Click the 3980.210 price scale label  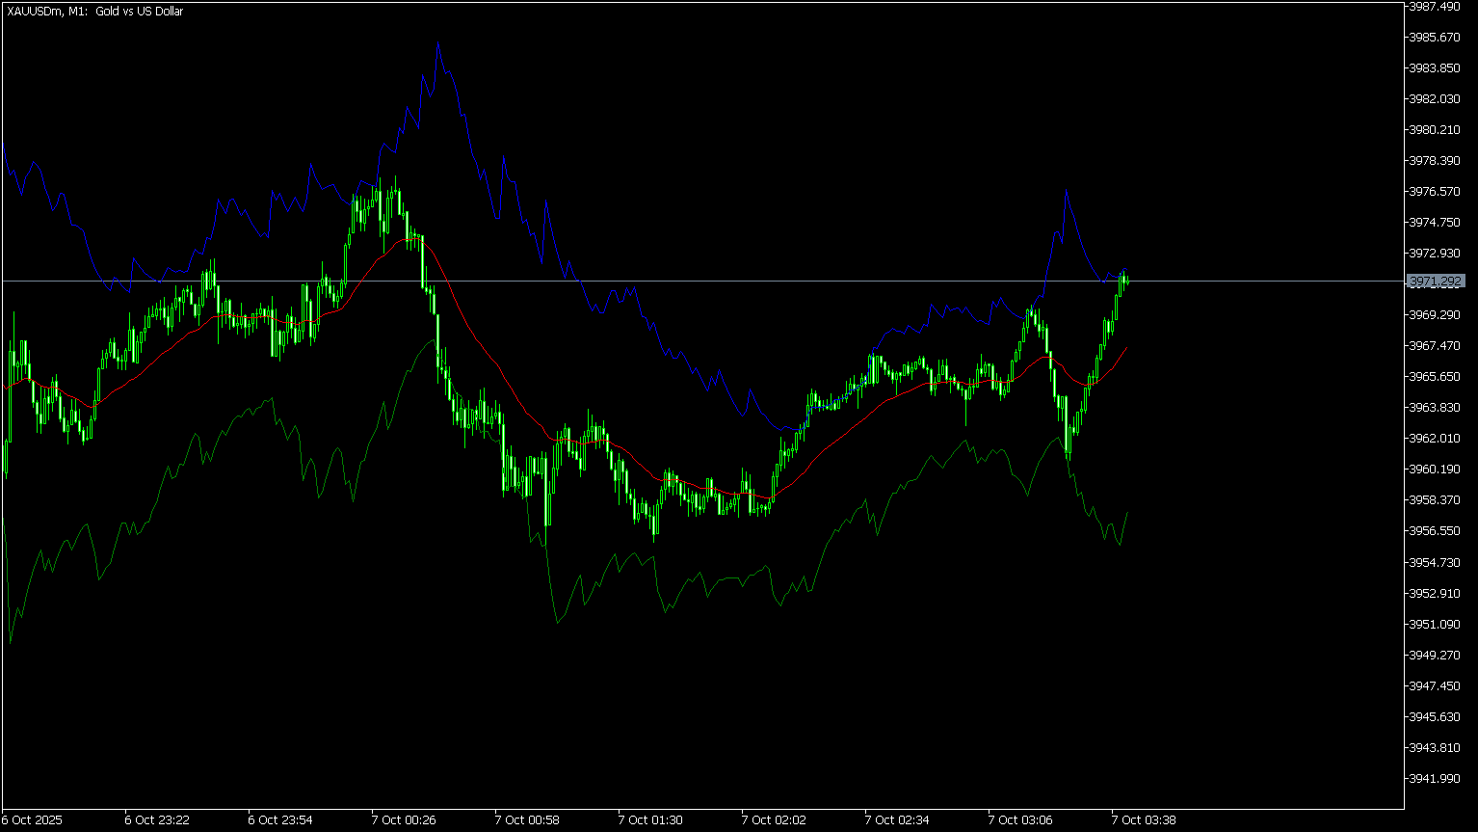tap(1437, 130)
